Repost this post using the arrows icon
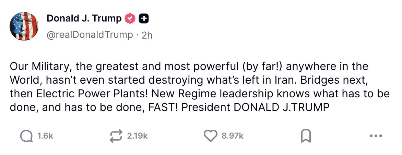 pos(116,136)
